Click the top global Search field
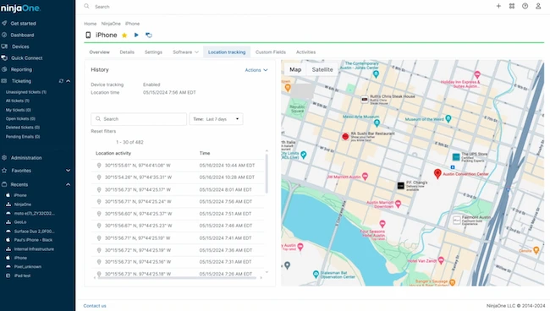550x311 pixels. [x=102, y=7]
